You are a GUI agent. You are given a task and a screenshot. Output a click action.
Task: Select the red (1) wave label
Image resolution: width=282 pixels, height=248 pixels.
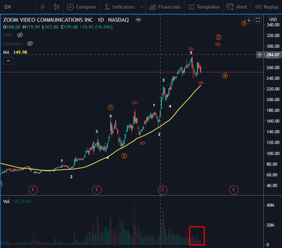pyautogui.click(x=135, y=103)
